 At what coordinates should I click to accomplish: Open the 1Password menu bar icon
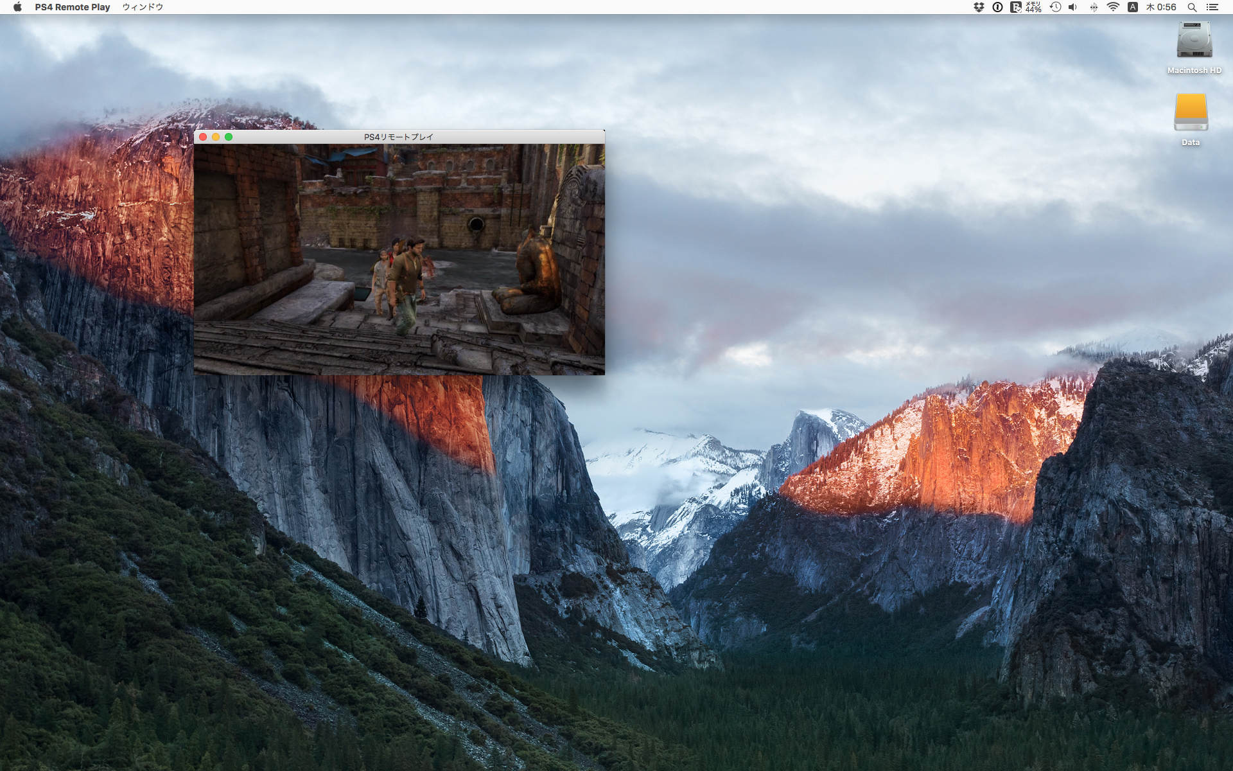coord(997,7)
